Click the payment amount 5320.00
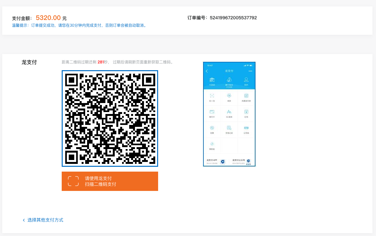The width and height of the screenshot is (376, 236). [48, 18]
